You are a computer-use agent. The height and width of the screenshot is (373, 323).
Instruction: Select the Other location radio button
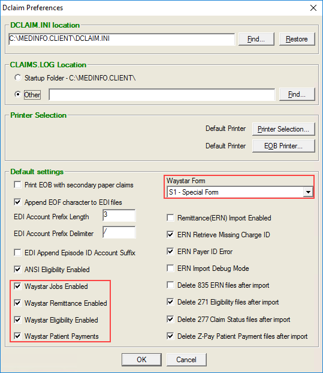coord(18,94)
